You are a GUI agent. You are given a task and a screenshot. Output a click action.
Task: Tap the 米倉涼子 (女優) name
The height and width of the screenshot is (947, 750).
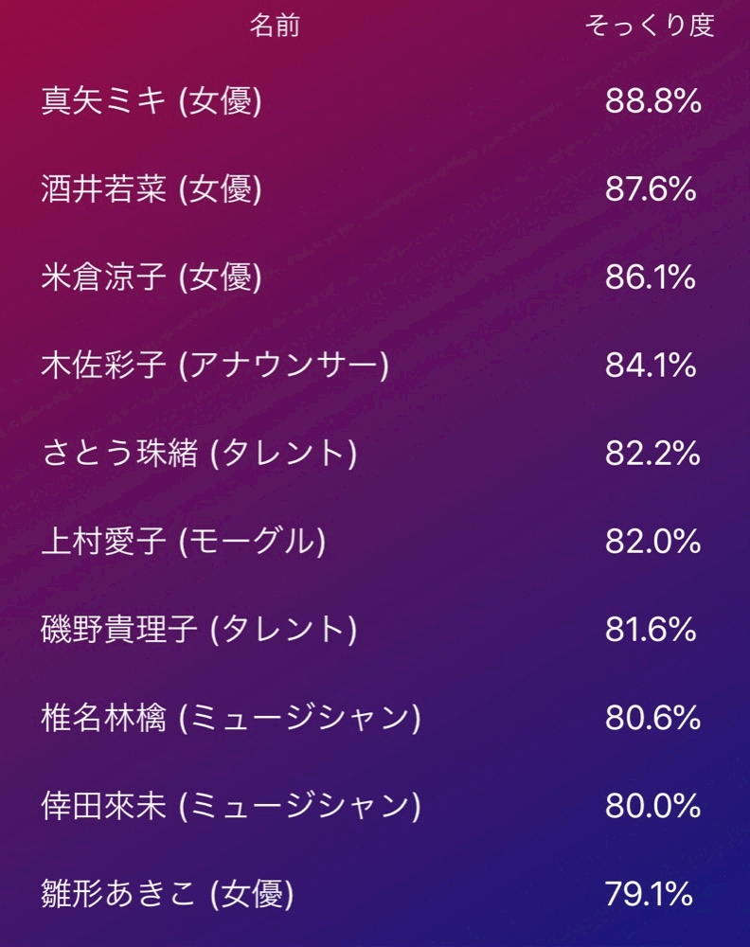click(x=152, y=277)
